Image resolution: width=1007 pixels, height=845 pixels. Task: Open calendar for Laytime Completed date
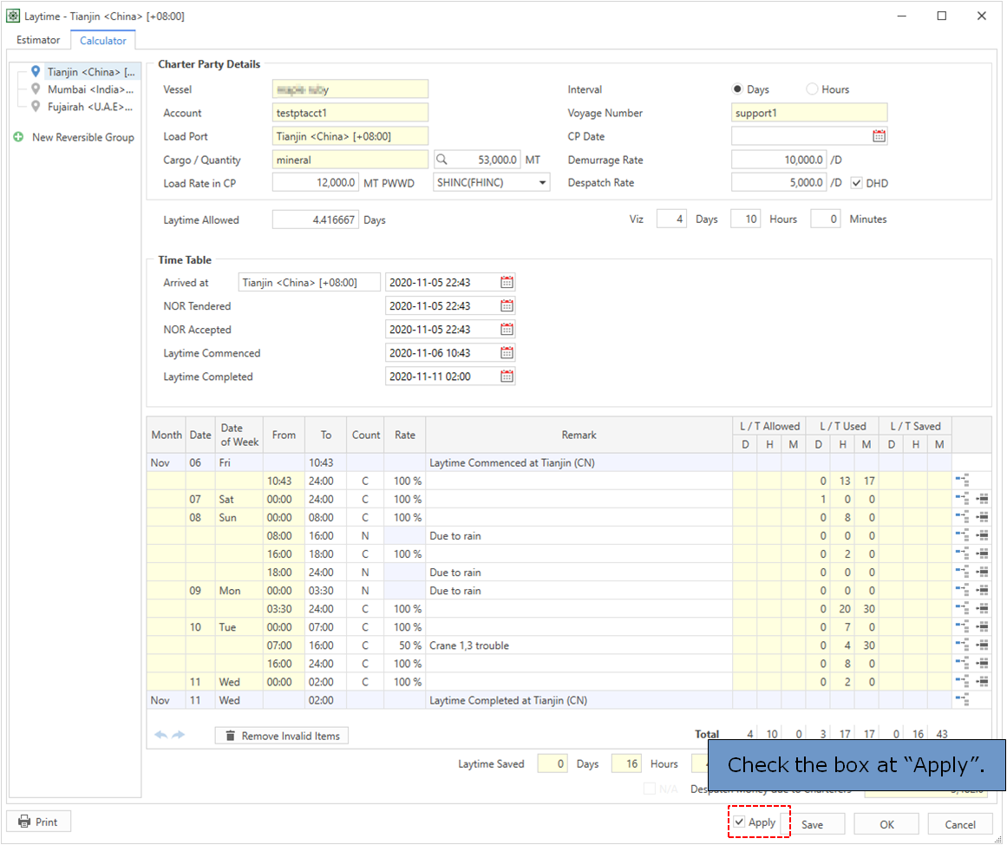coord(507,377)
